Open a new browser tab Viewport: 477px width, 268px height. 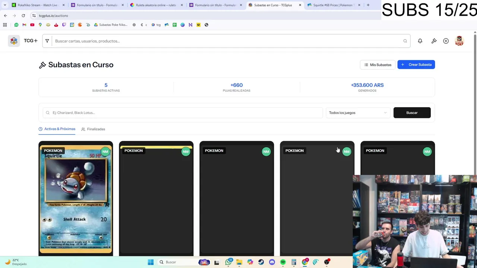tap(368, 5)
